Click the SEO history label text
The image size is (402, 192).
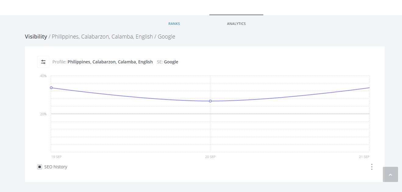click(56, 167)
